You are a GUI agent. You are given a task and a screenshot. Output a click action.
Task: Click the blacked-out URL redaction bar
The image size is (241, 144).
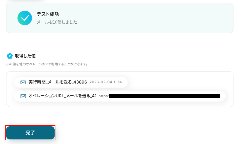pos(164,96)
